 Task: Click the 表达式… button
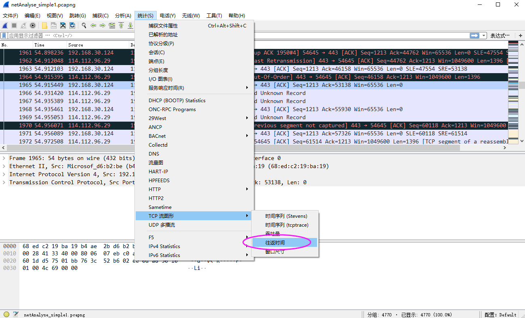click(500, 36)
